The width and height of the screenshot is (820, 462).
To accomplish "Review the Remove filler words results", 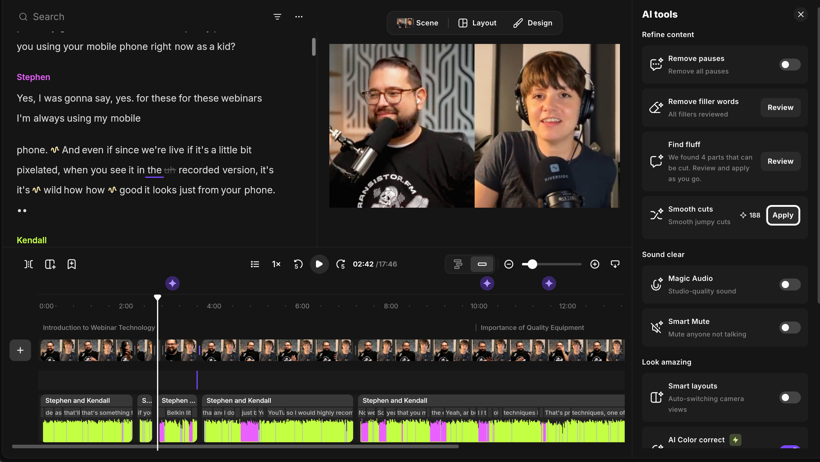I will (780, 107).
